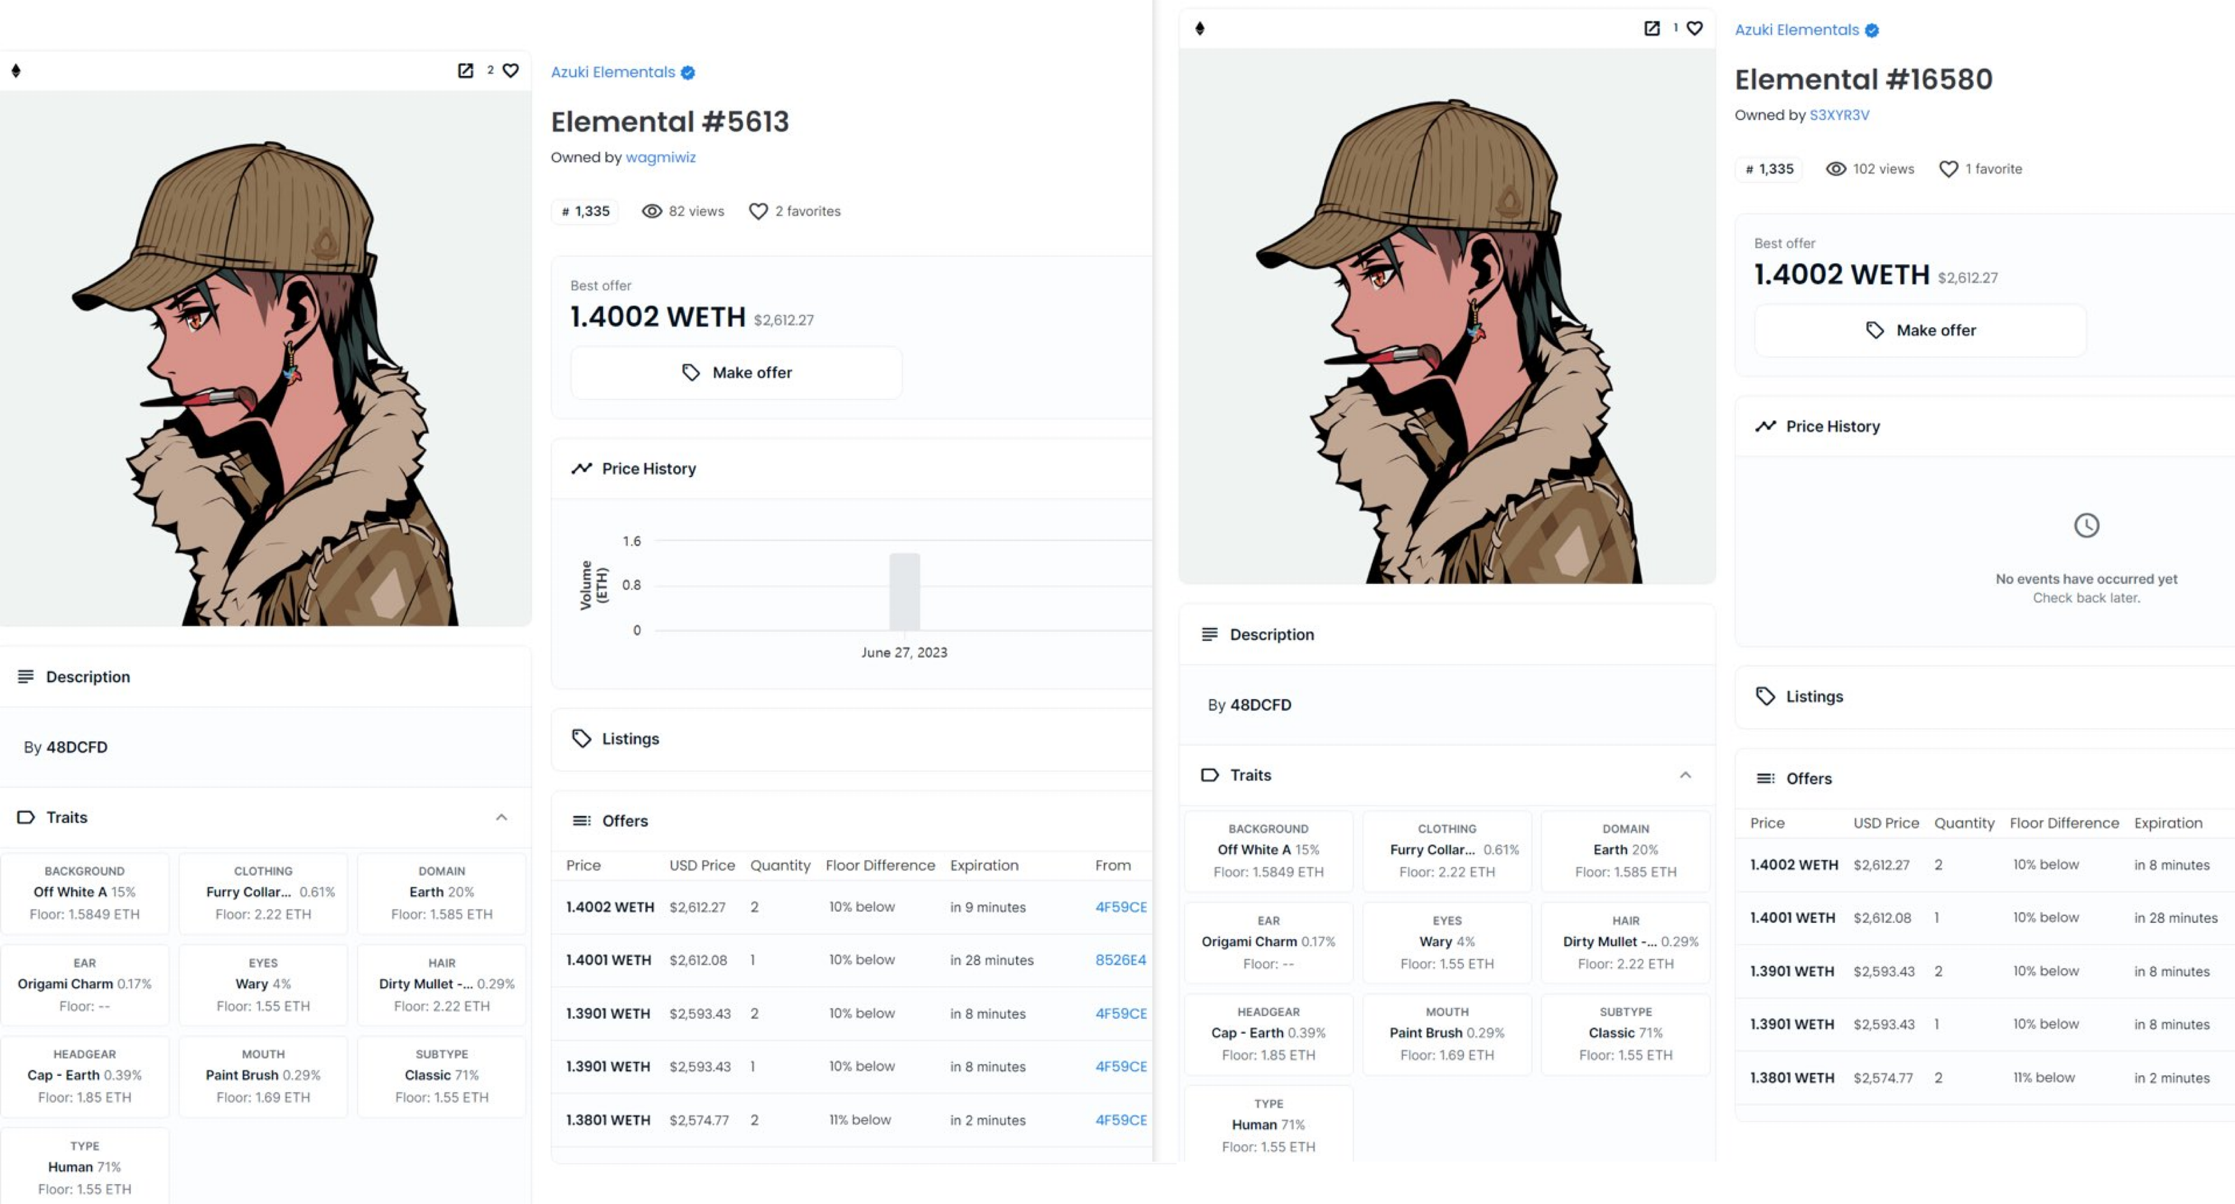Screen dimensions: 2235x1204
Task: Select Mouth Paint Brush trait for #5613
Action: (263, 1077)
